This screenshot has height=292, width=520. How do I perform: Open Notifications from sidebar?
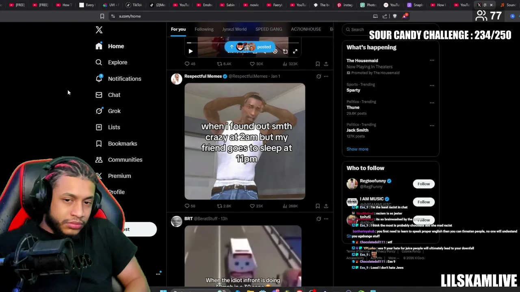[x=118, y=79]
